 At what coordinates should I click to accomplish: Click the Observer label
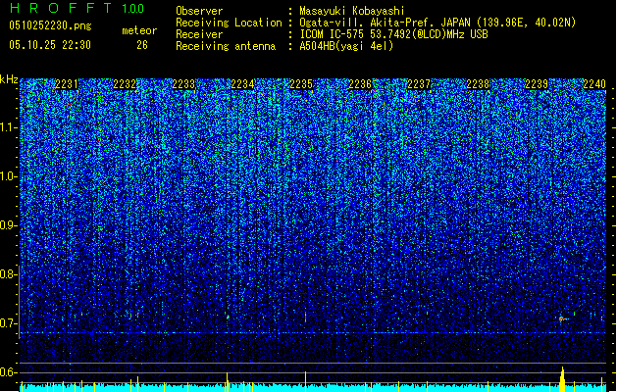coord(199,11)
